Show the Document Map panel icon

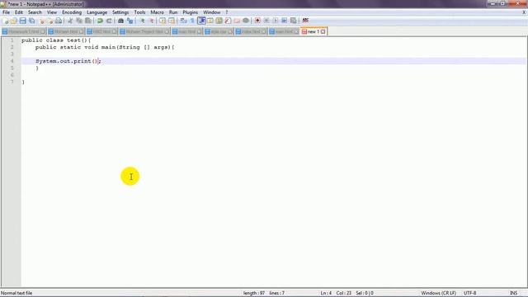click(x=219, y=21)
